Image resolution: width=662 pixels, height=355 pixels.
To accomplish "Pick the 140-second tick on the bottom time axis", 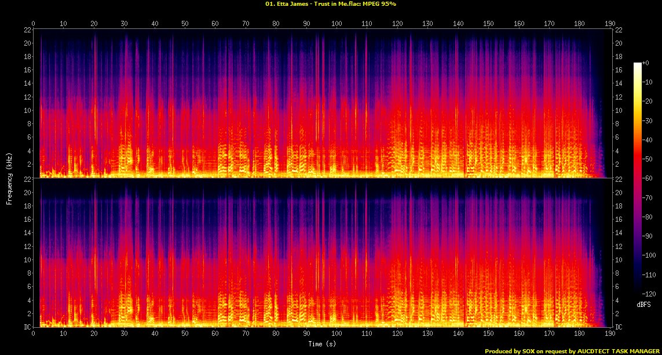I will [x=458, y=334].
